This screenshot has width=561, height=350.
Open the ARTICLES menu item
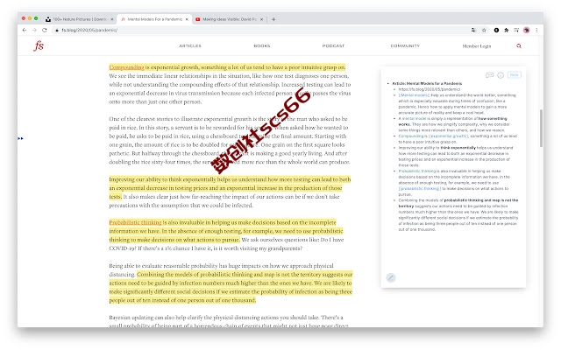(190, 46)
